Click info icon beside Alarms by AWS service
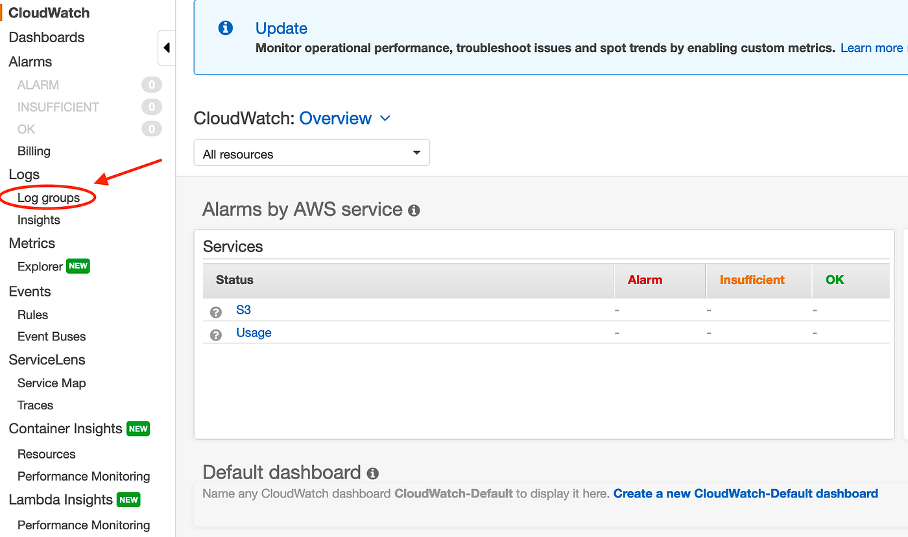Image resolution: width=908 pixels, height=537 pixels. (x=414, y=211)
